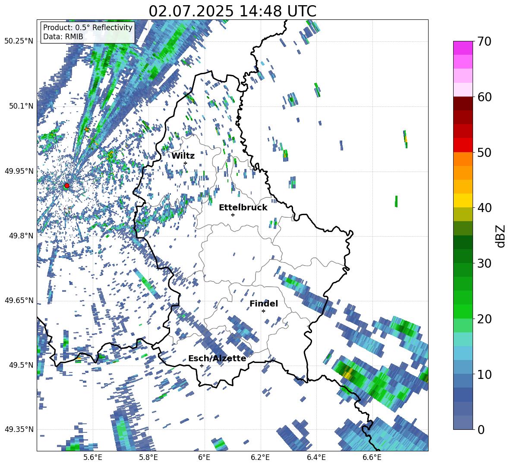The height and width of the screenshot is (466, 511).
Task: Click the Ettelbruck station cross marker
Action: click(x=233, y=215)
